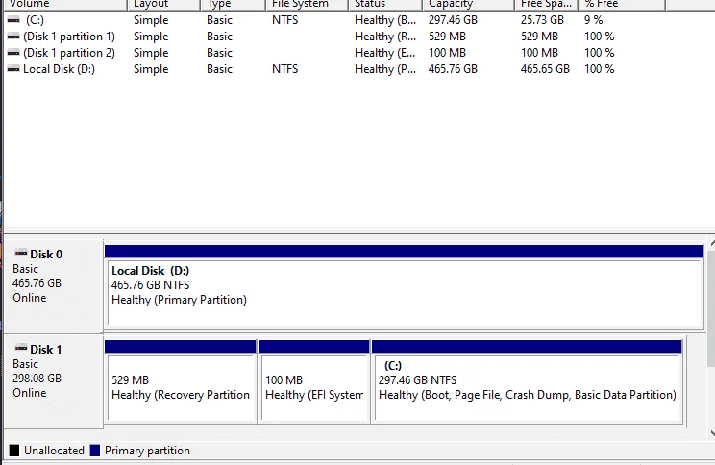Select the (Disk 1 partition 1) volume row

point(69,37)
